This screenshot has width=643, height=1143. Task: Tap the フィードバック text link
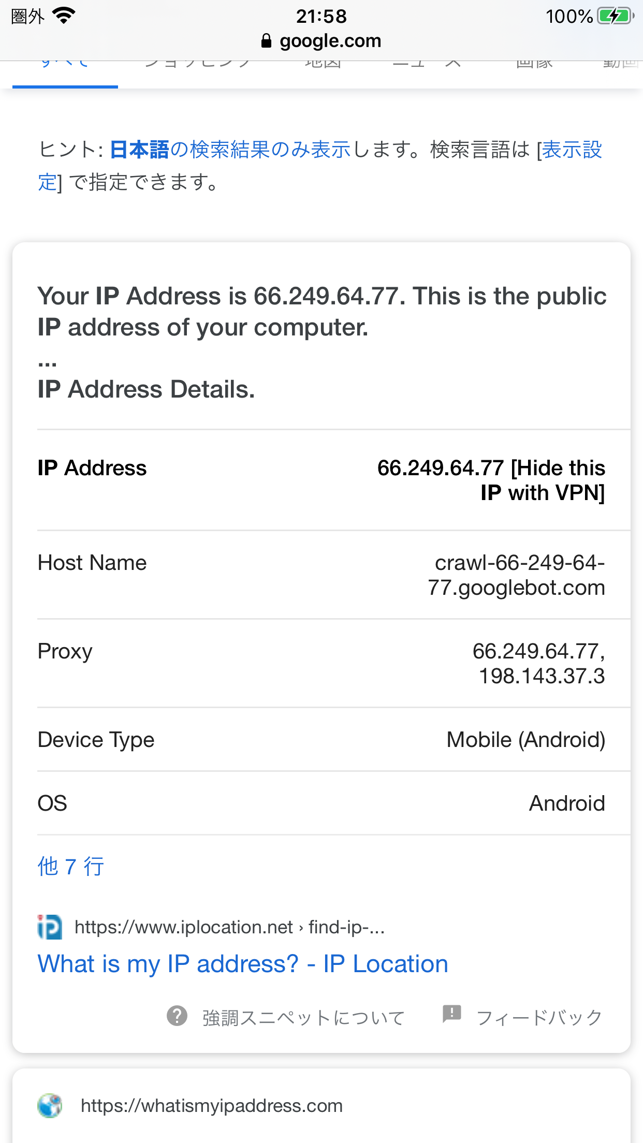pyautogui.click(x=539, y=1018)
